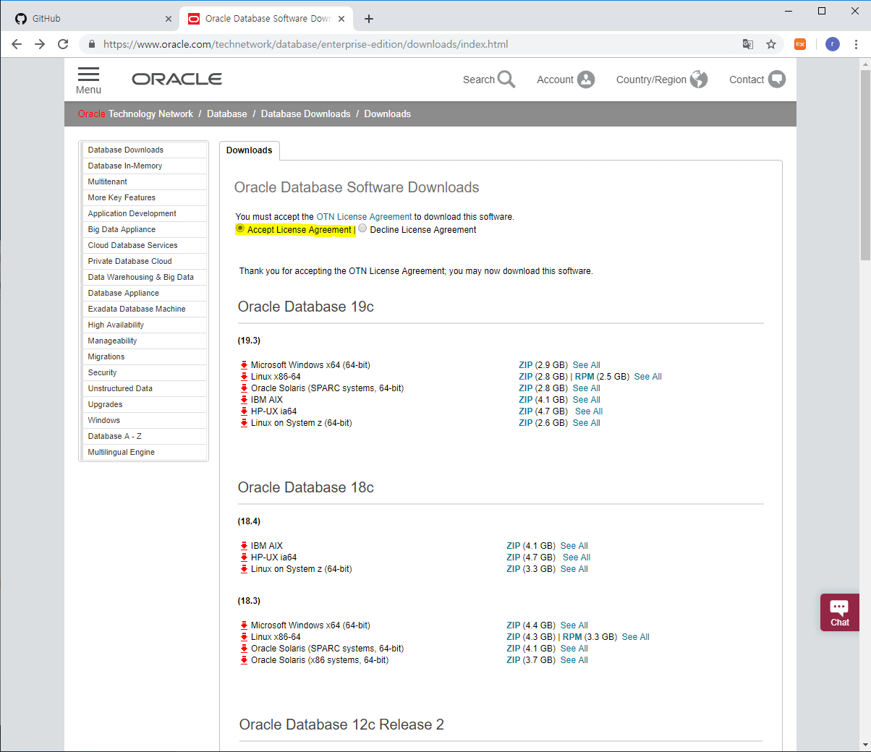Go to Database Downloads breadcrumb link

tap(305, 114)
